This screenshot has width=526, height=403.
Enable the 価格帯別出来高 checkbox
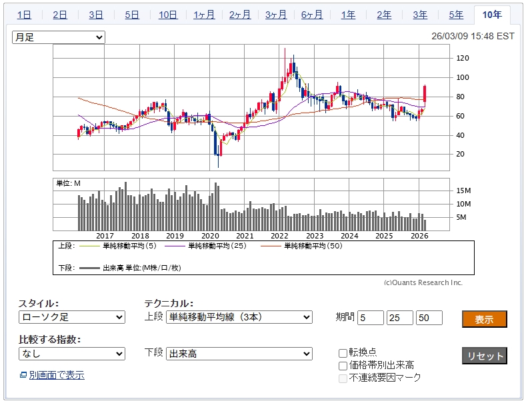343,365
